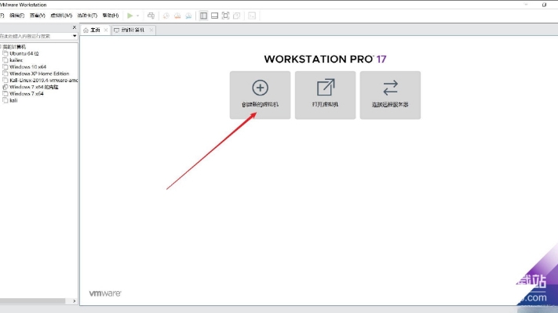Viewport: 558px width, 313px height.
Task: Open the power options dropdown arrow
Action: click(137, 16)
